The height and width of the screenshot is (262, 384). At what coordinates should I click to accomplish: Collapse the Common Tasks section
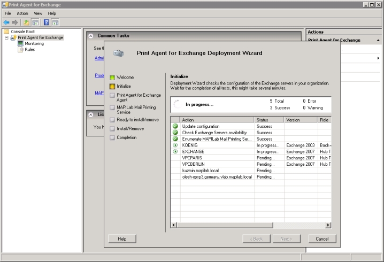90,36
